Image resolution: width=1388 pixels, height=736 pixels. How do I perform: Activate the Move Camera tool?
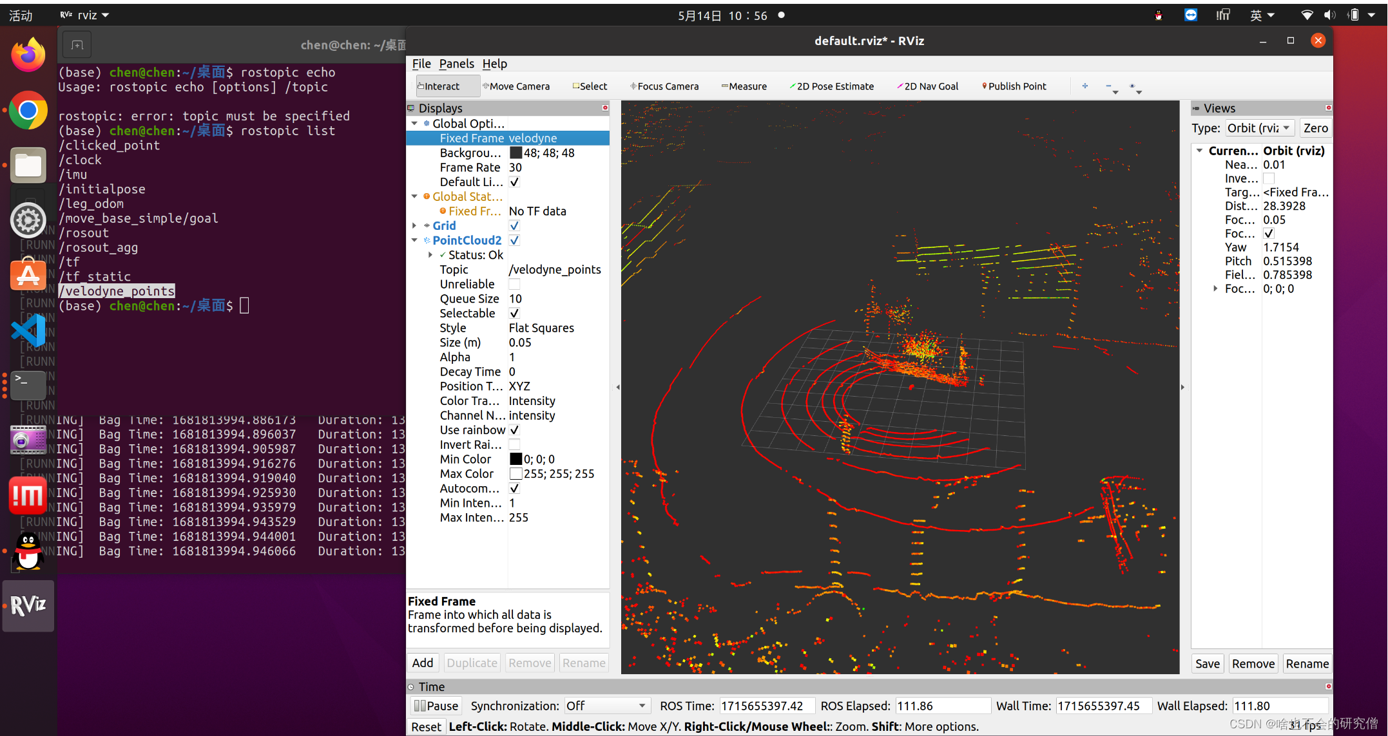(x=517, y=86)
